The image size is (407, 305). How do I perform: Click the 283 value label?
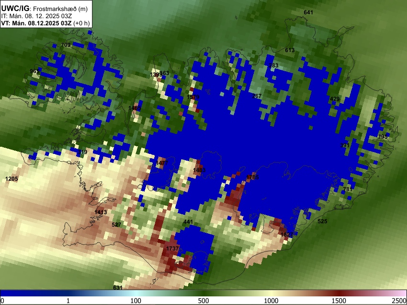pos(273,65)
